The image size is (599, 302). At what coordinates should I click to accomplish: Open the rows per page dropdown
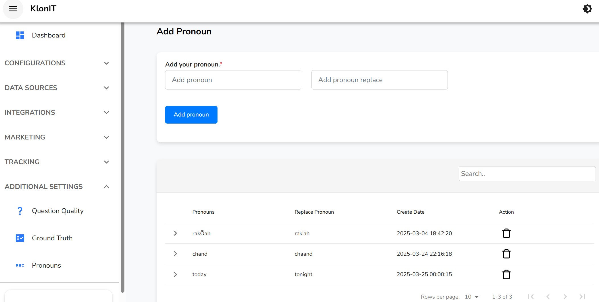pyautogui.click(x=472, y=297)
